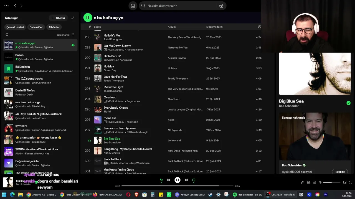The height and width of the screenshot is (199, 355).
Task: Open The O.C soundtracks playlist
Action: point(40,81)
